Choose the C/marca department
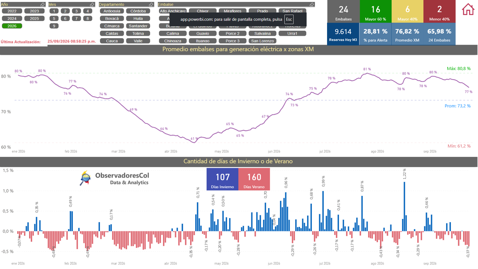Screen dimensions: 478x269 112,26
